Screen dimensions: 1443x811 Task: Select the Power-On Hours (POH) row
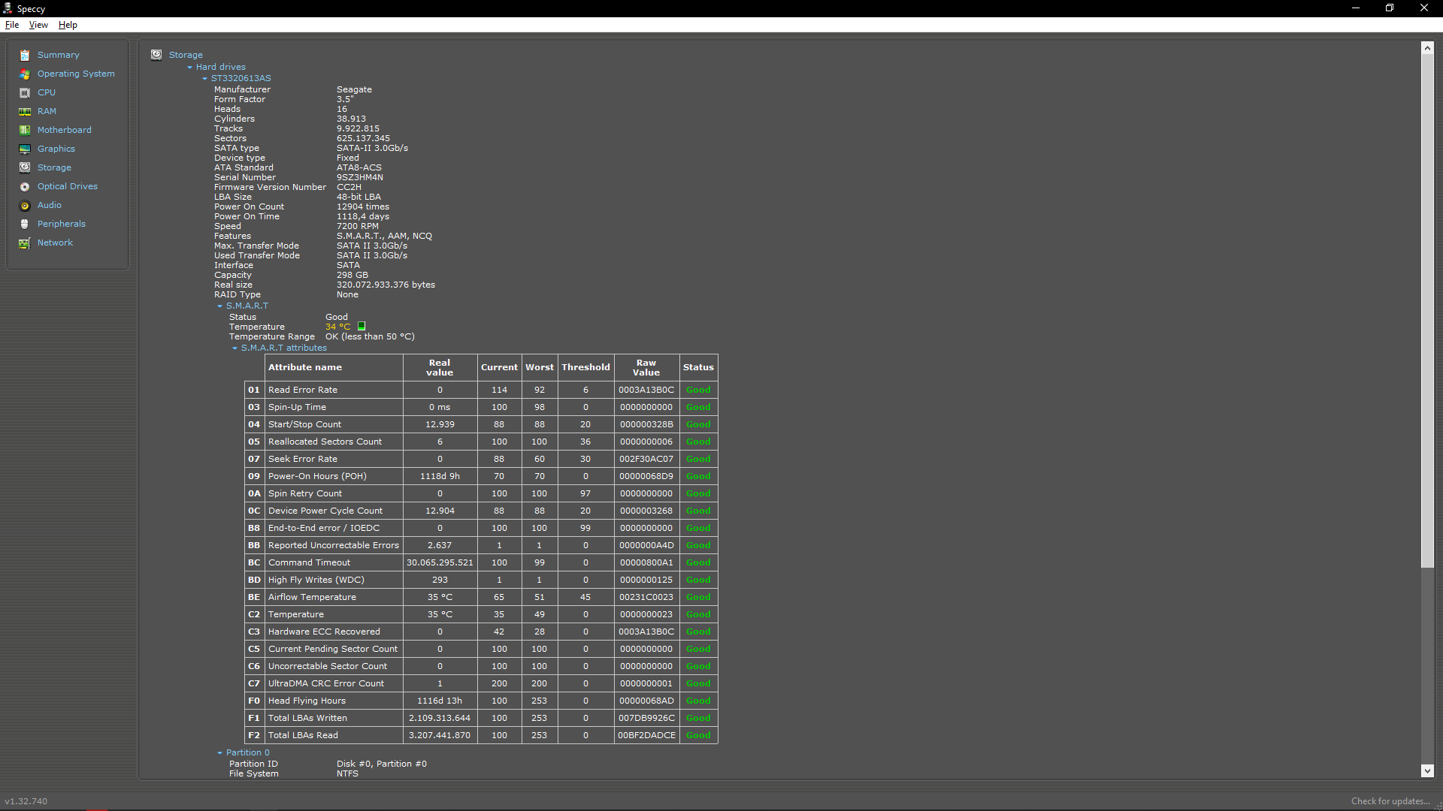[481, 476]
